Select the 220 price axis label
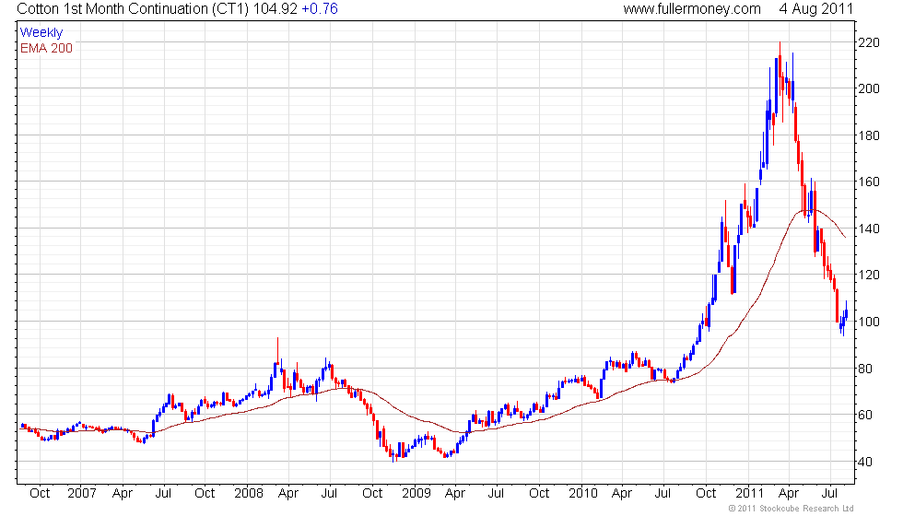This screenshot has height=516, width=903. coord(869,42)
